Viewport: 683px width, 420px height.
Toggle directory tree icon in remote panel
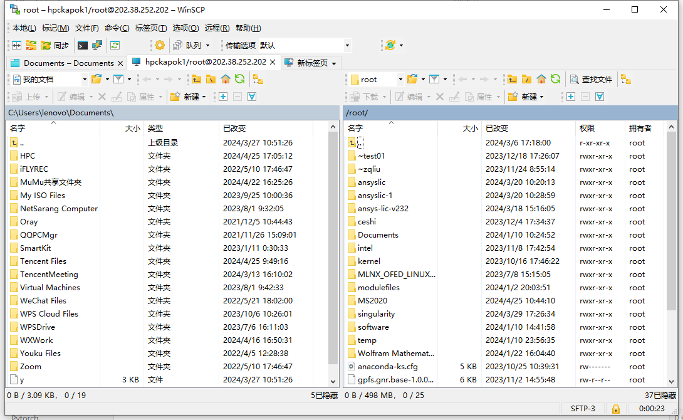pyautogui.click(x=626, y=79)
